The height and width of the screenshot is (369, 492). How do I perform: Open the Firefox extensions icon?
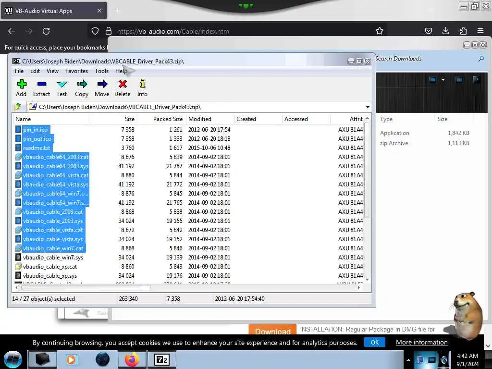463,31
